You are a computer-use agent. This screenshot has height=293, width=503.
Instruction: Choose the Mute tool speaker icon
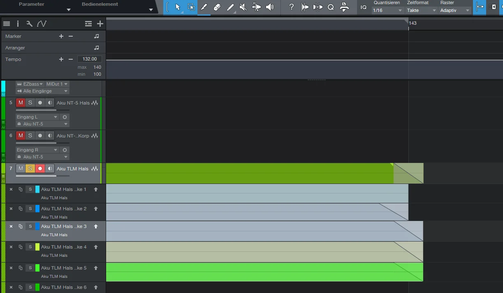coord(243,7)
